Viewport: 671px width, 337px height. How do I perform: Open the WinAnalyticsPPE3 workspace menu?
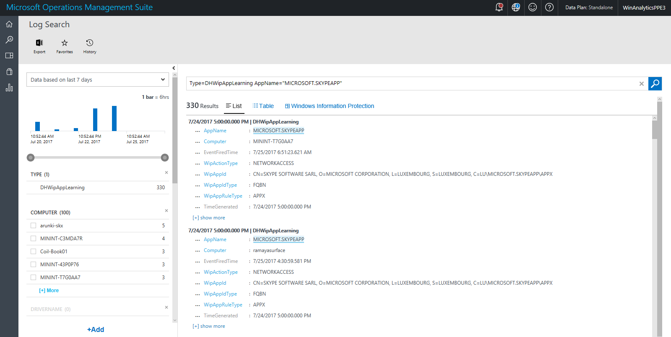coord(644,8)
